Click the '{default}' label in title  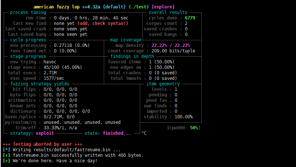point(114,7)
